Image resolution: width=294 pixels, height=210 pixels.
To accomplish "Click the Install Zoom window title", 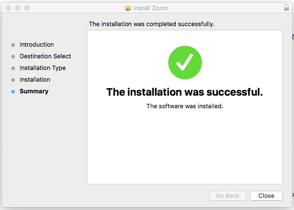I will pos(151,8).
